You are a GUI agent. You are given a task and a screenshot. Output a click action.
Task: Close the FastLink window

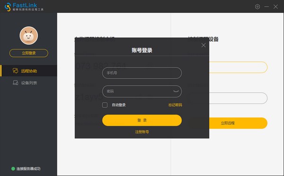(275, 7)
